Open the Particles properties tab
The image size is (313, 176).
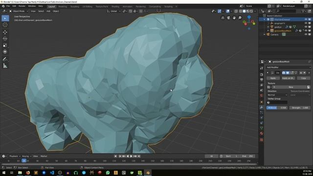262,112
